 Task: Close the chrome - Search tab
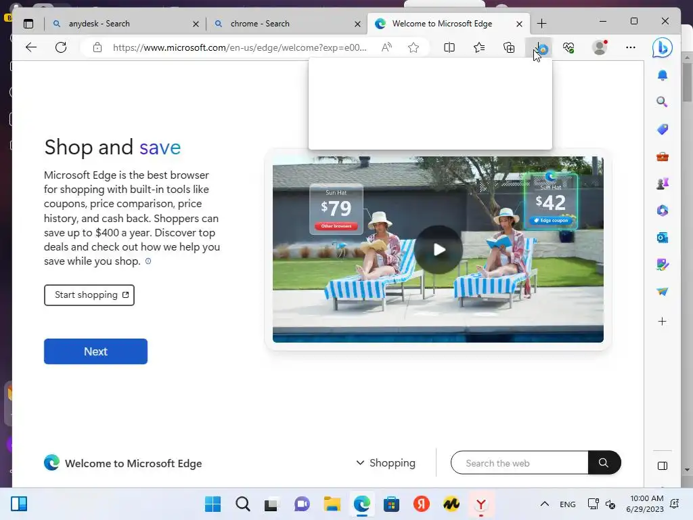[357, 24]
